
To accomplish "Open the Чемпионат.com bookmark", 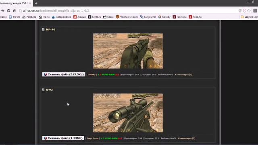I will pyautogui.click(x=127, y=17).
